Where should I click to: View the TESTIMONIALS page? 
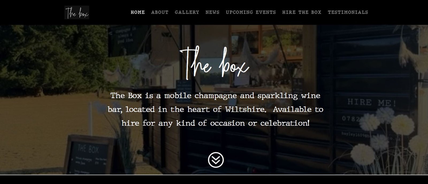tap(348, 12)
